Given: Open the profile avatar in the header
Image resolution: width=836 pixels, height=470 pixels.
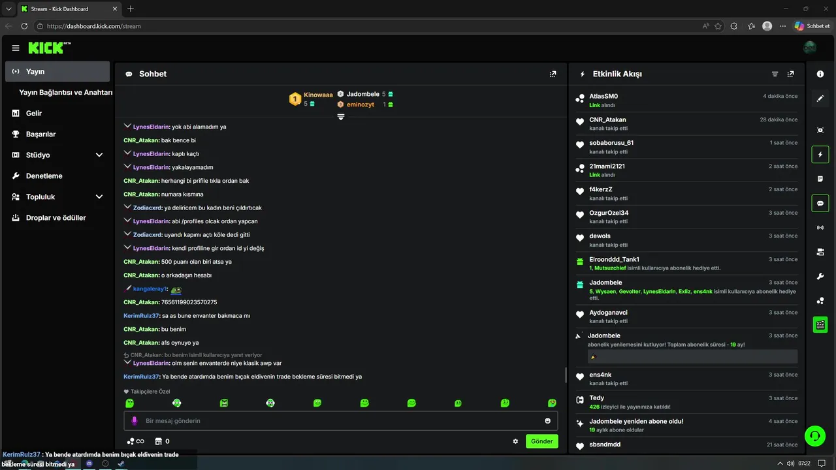Looking at the screenshot, I should 810,48.
